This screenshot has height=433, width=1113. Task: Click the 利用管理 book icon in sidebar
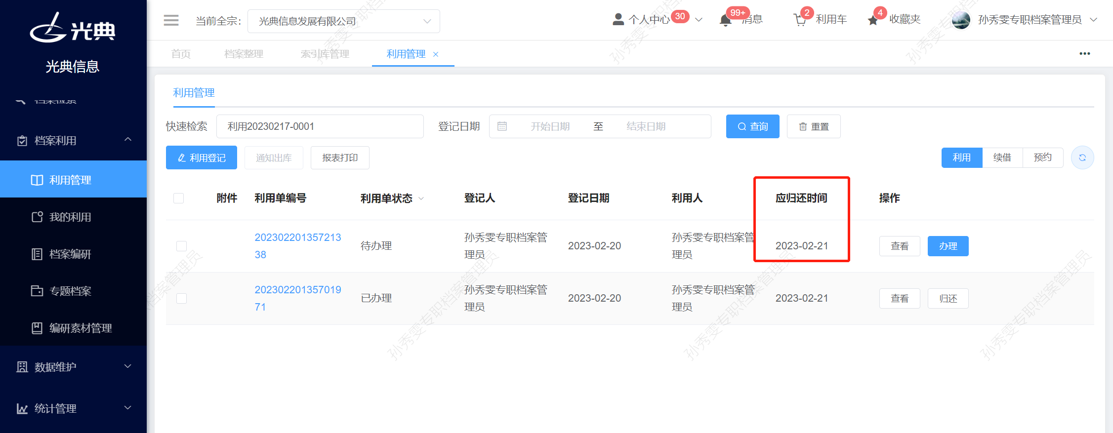click(x=37, y=180)
